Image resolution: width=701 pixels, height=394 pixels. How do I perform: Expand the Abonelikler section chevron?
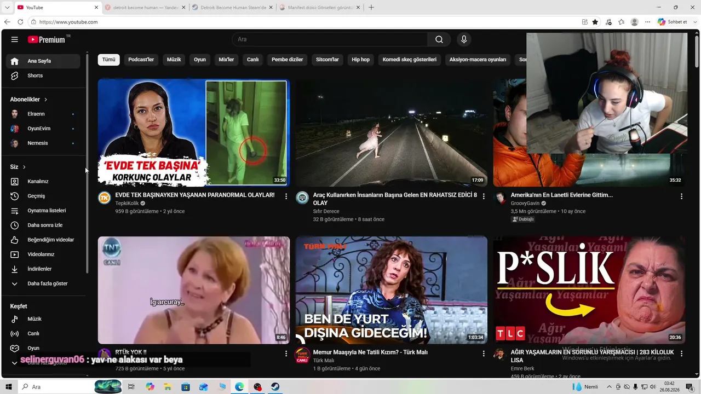(45, 100)
